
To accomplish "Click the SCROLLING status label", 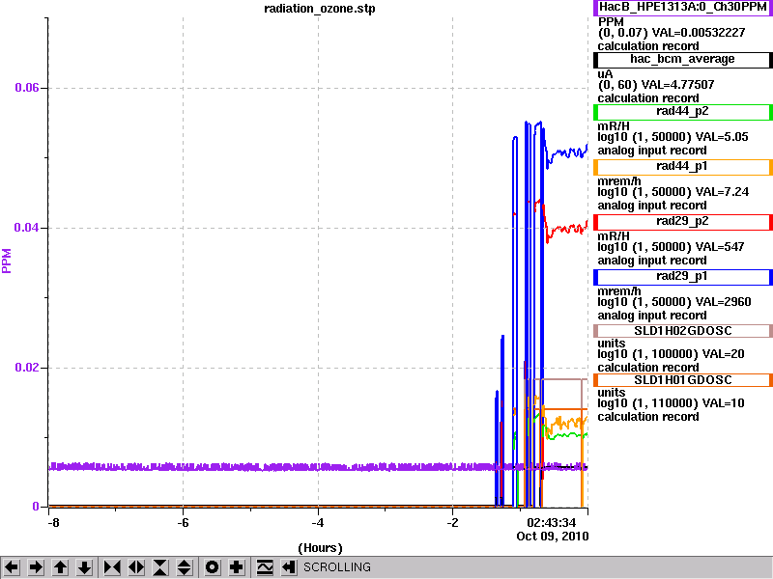I will pos(336,567).
